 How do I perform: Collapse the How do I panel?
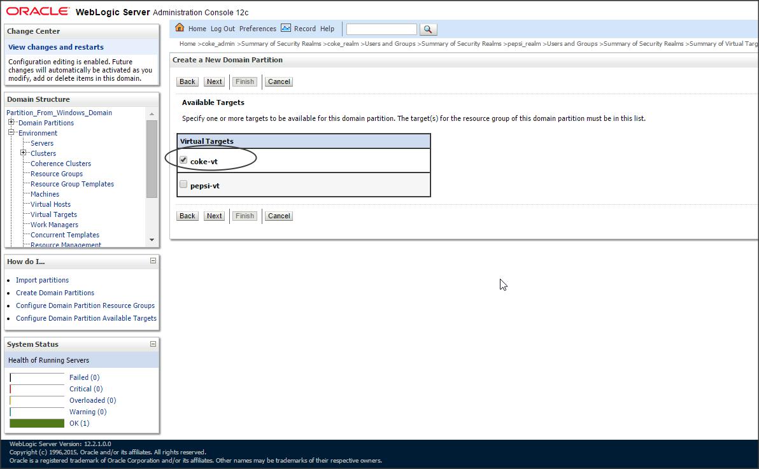(x=153, y=261)
